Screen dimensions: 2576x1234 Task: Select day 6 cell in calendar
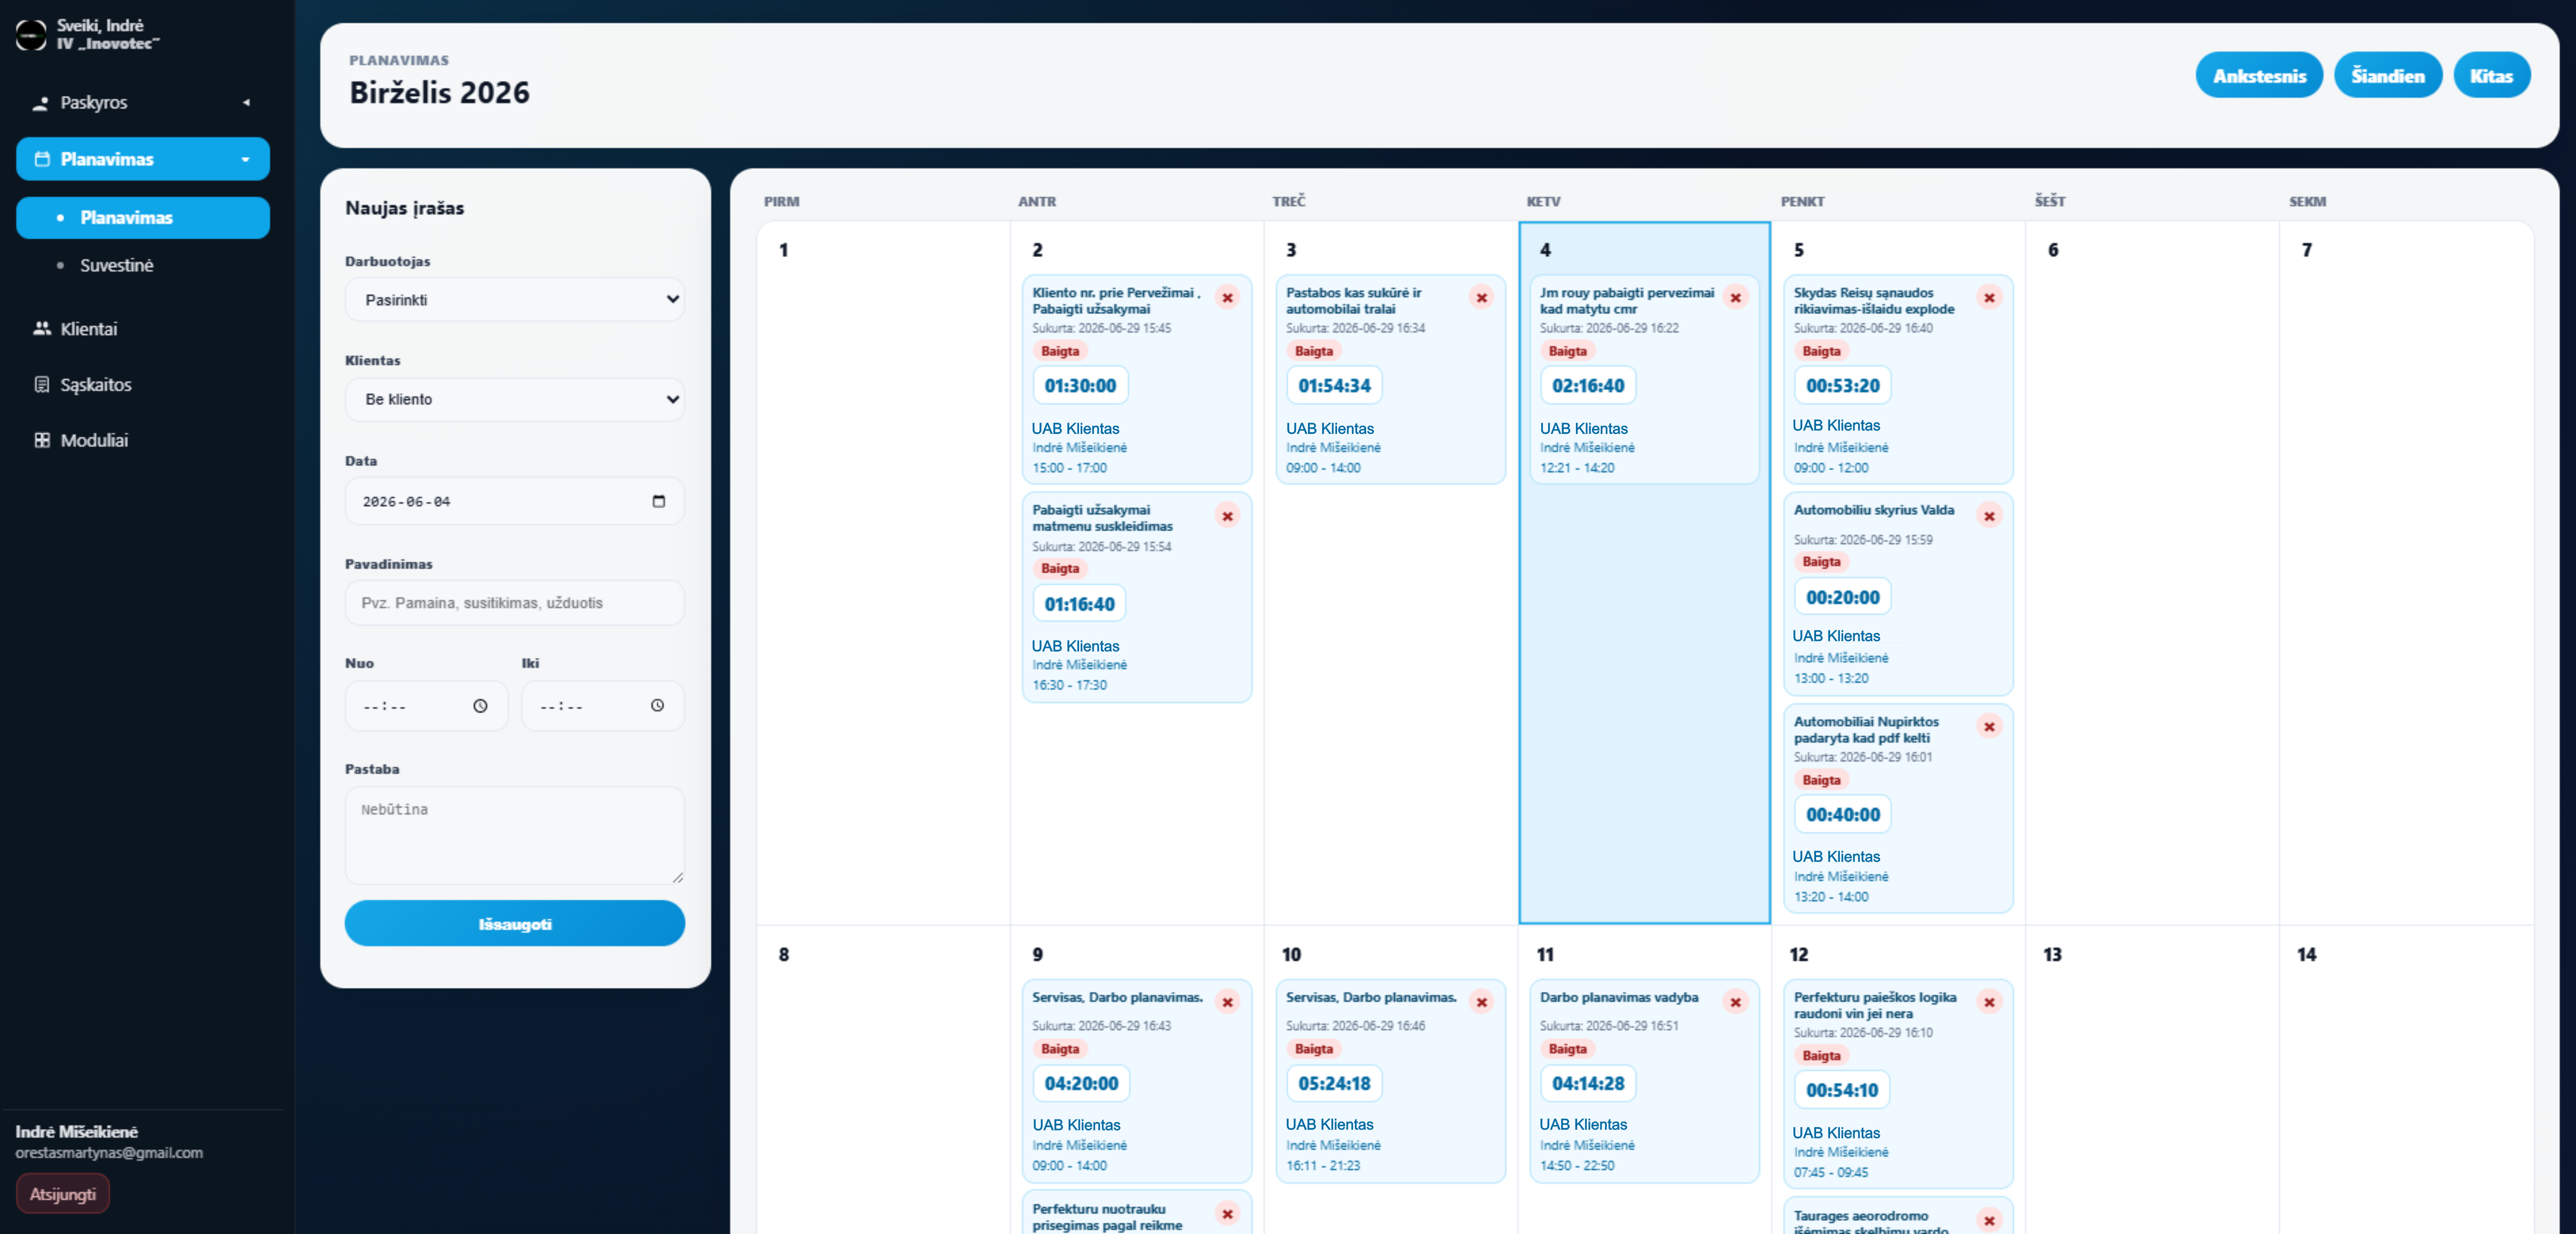point(2152,573)
